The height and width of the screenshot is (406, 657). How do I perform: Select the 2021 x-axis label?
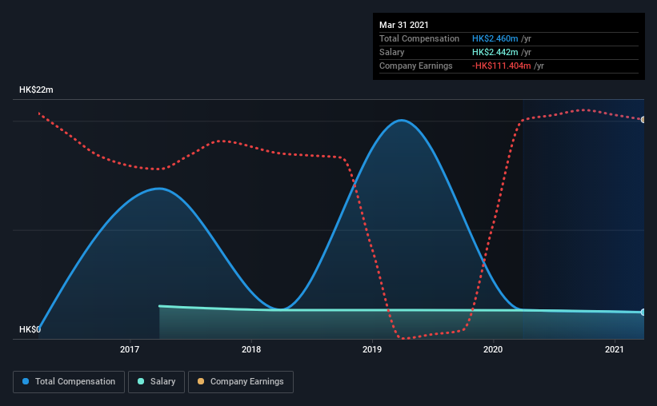615,349
